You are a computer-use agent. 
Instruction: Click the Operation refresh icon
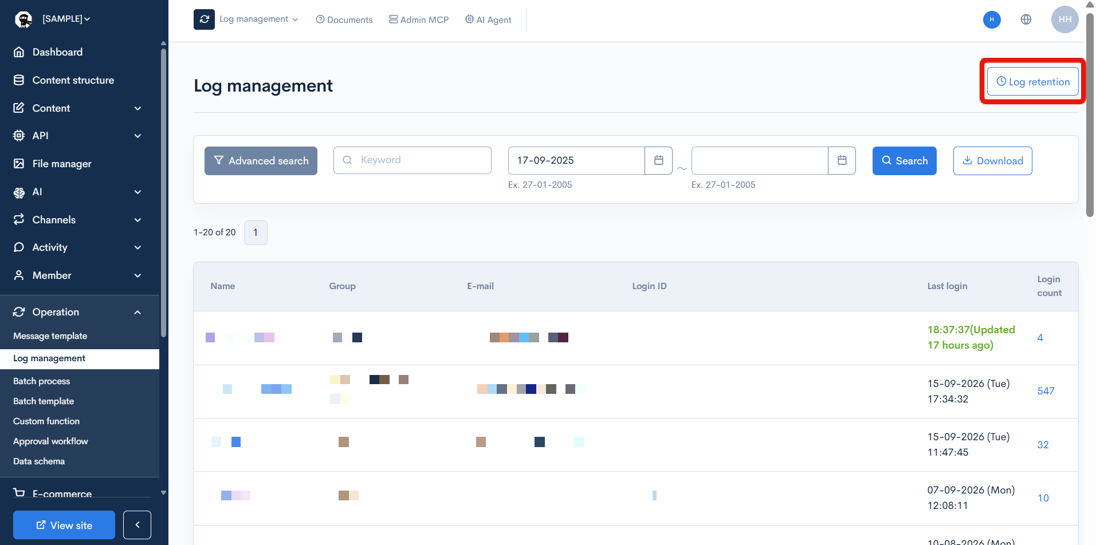19,312
